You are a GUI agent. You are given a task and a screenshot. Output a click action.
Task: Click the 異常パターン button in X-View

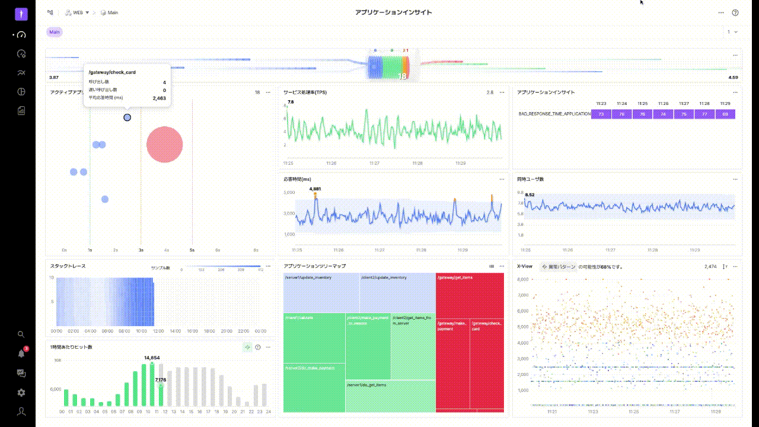click(x=558, y=267)
